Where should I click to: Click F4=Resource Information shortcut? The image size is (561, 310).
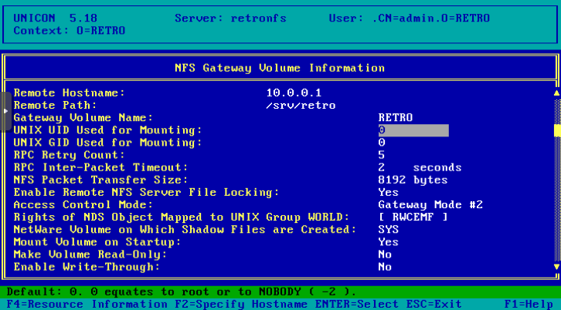click(x=87, y=305)
